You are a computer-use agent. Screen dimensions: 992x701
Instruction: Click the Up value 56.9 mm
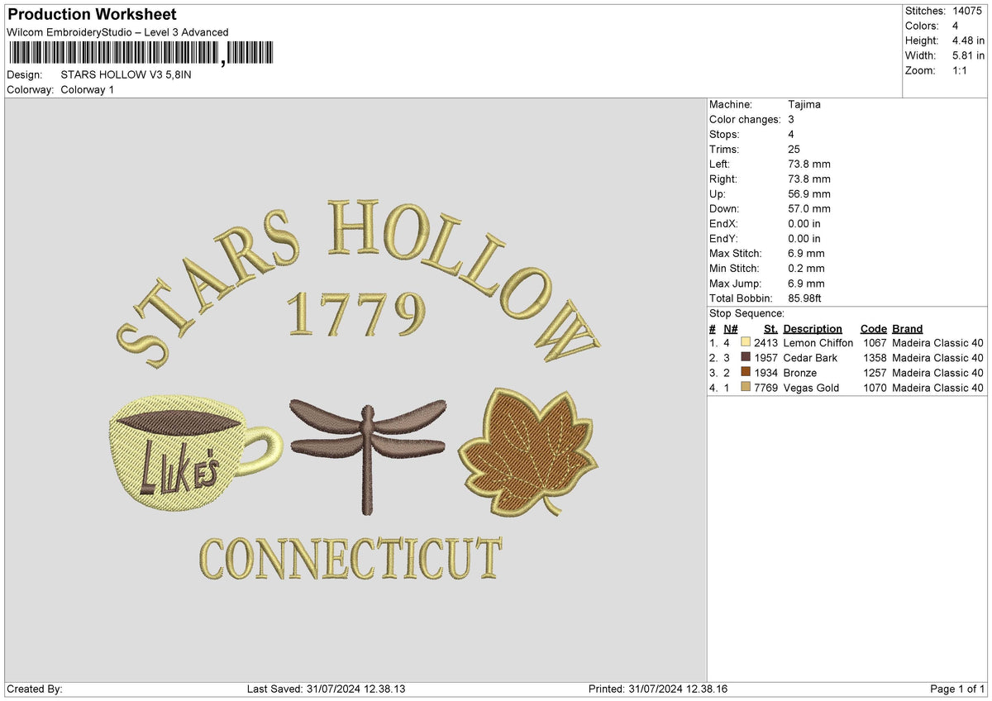tap(809, 194)
